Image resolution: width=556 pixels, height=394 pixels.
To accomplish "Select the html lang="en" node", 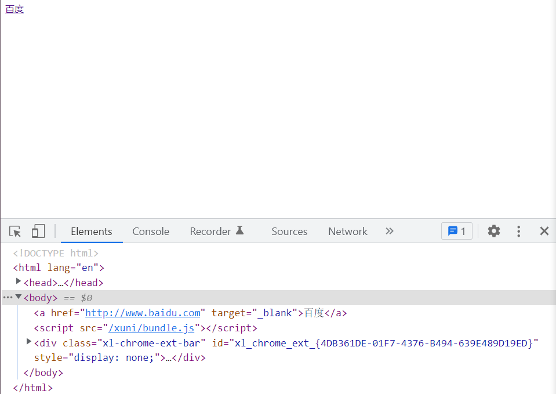I will [59, 268].
